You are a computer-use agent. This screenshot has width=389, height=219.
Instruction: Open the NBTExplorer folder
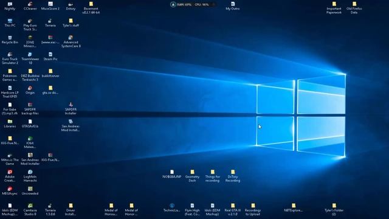(x=294, y=208)
